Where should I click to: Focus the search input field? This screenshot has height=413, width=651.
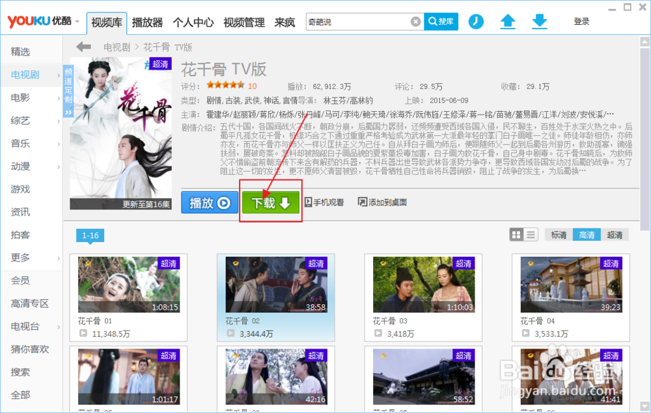pyautogui.click(x=358, y=21)
